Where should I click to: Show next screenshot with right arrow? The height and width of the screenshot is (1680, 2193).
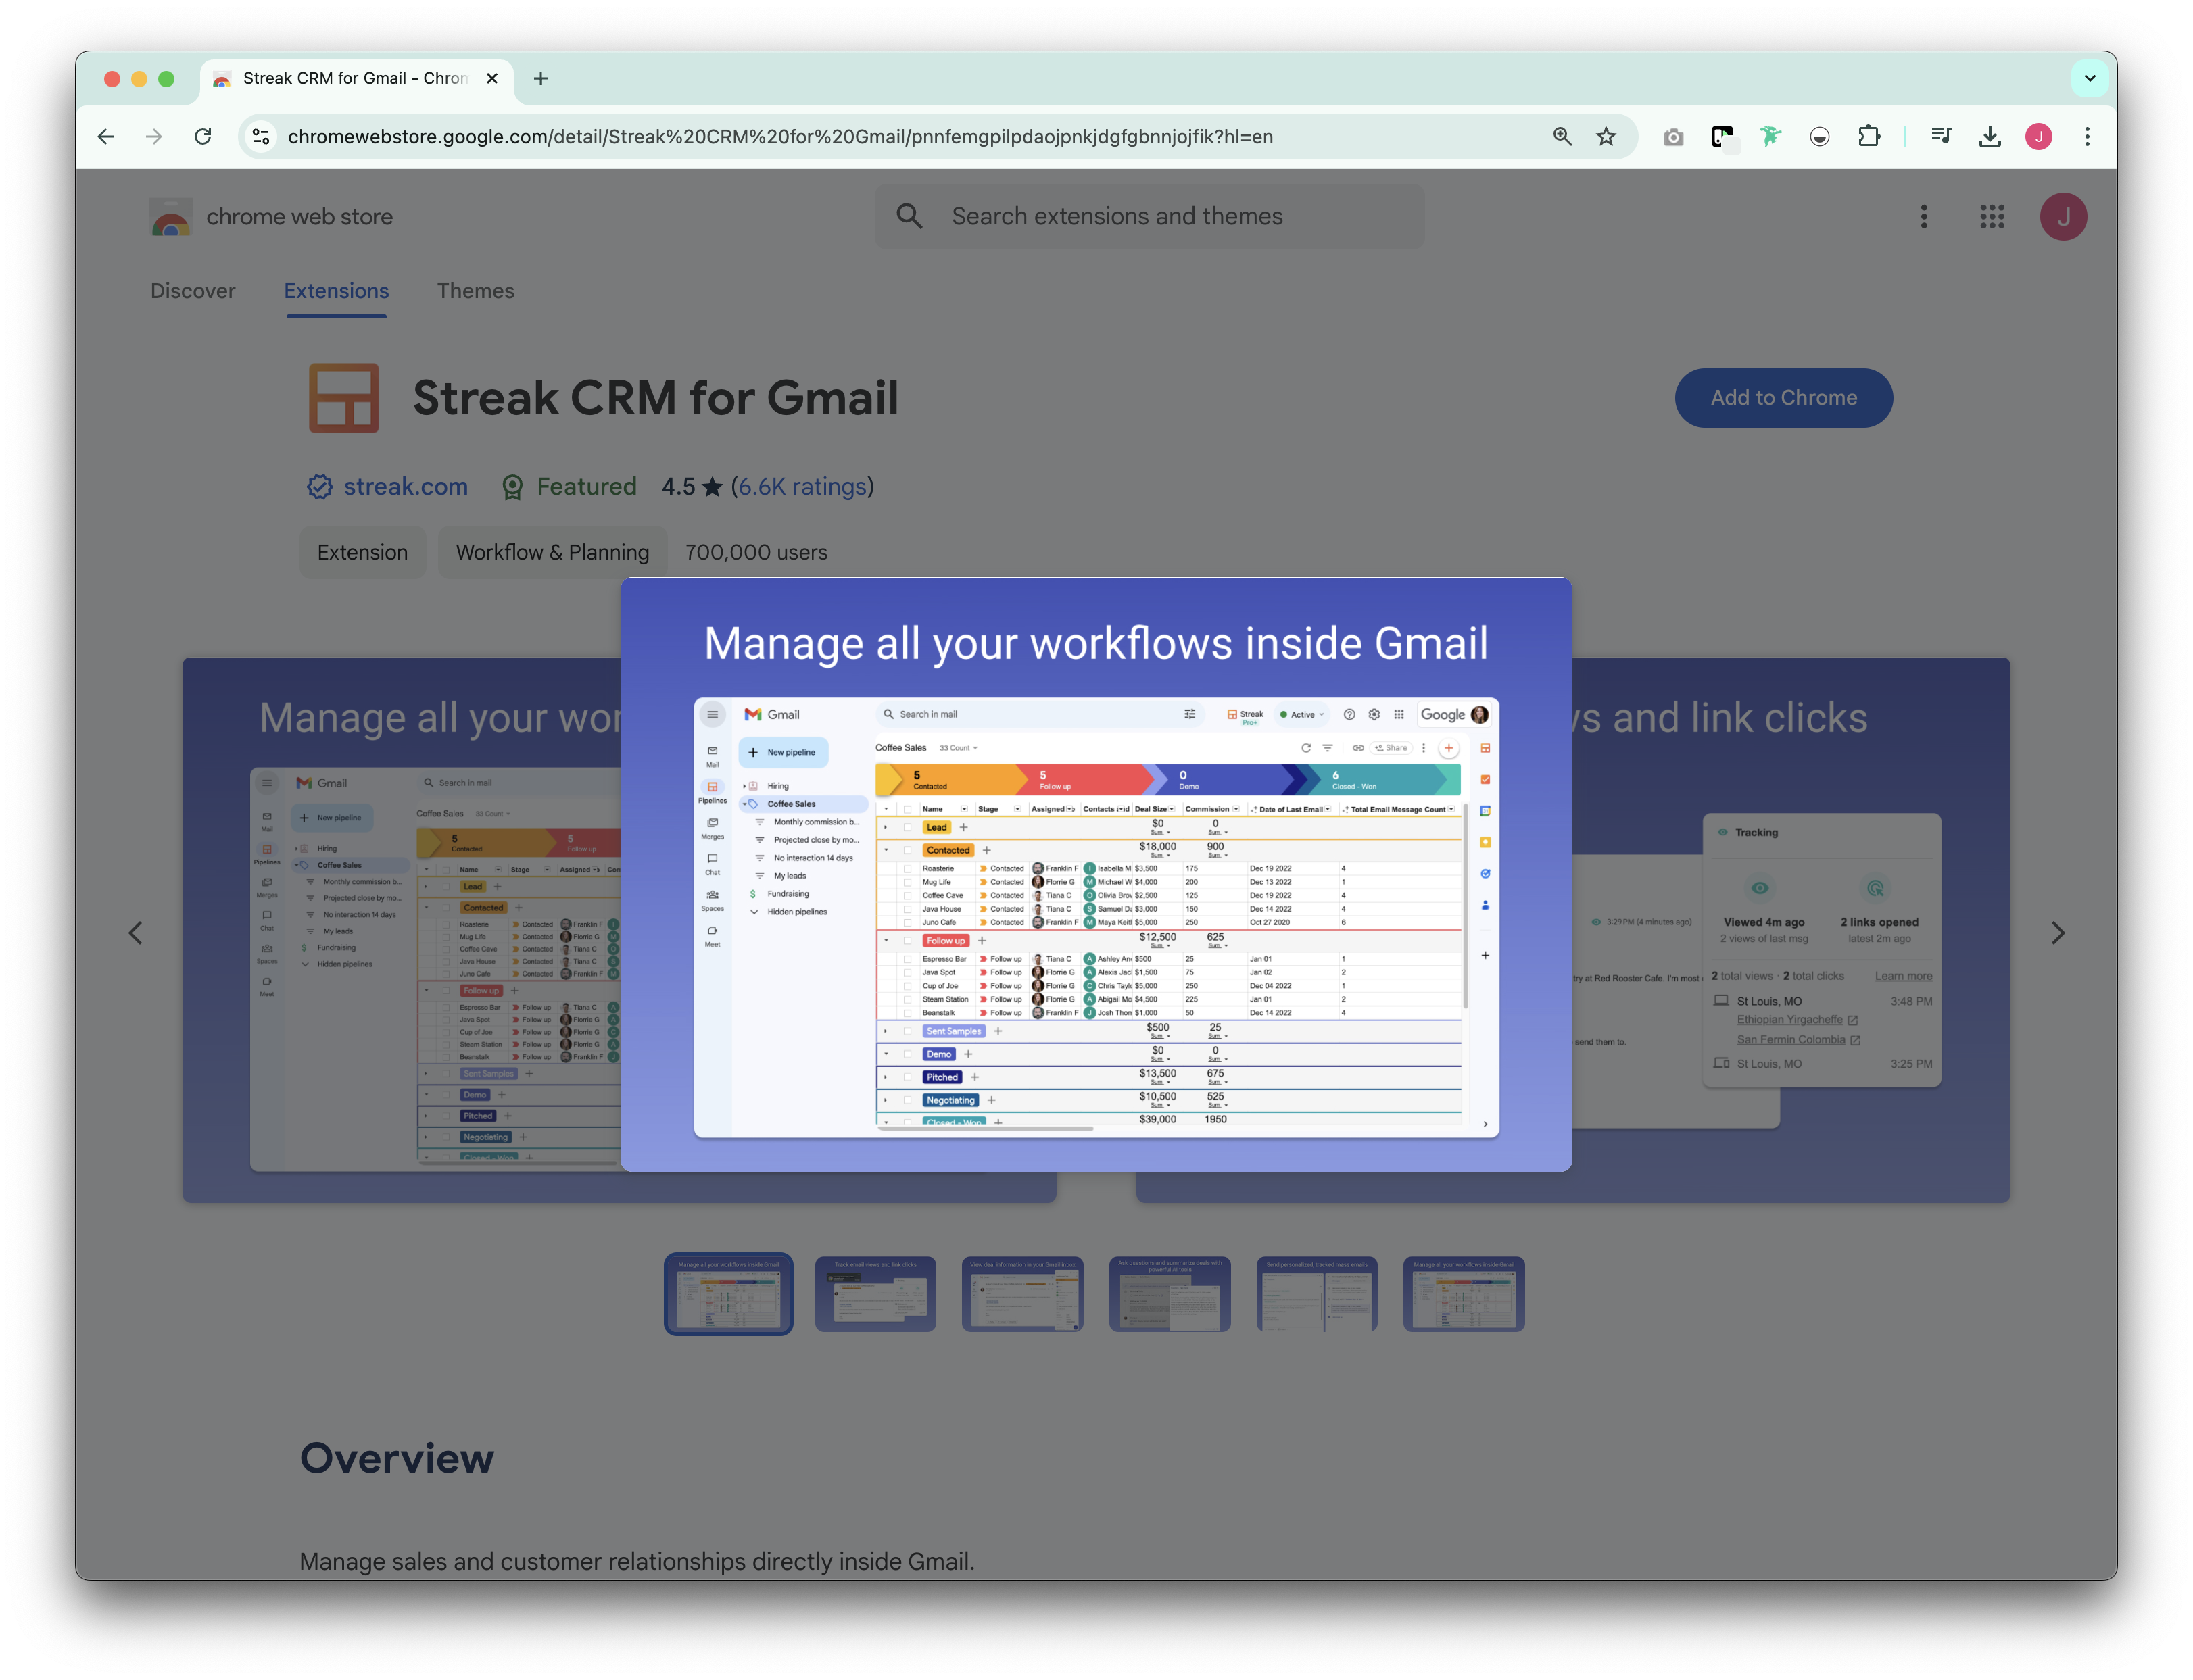coord(2057,933)
